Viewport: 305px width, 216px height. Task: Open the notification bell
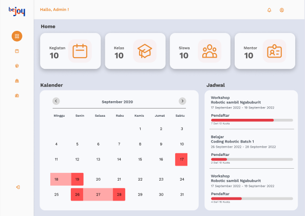click(269, 10)
